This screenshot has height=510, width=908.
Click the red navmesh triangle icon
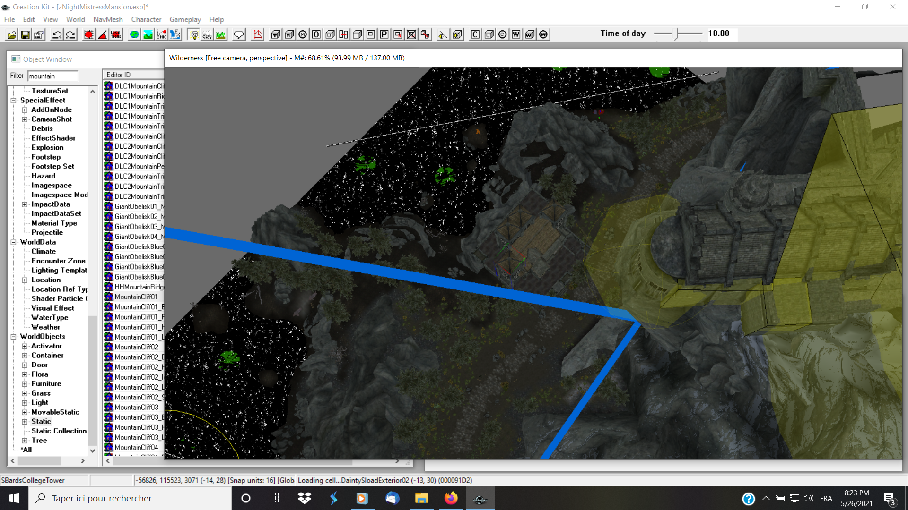point(258,34)
